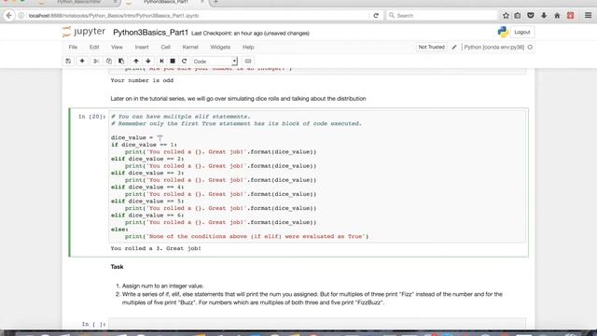Click the save and checkpoint icon

click(x=68, y=61)
